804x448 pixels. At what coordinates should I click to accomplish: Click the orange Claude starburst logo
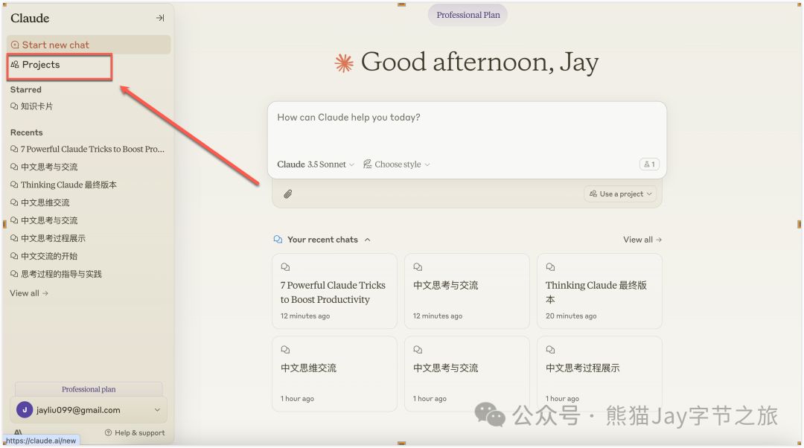tap(344, 63)
